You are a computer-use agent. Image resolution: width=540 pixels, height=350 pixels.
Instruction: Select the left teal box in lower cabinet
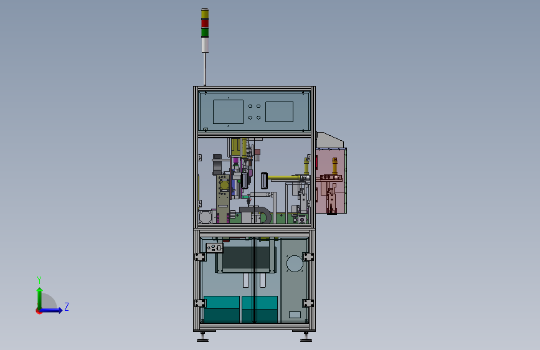[x=222, y=309]
